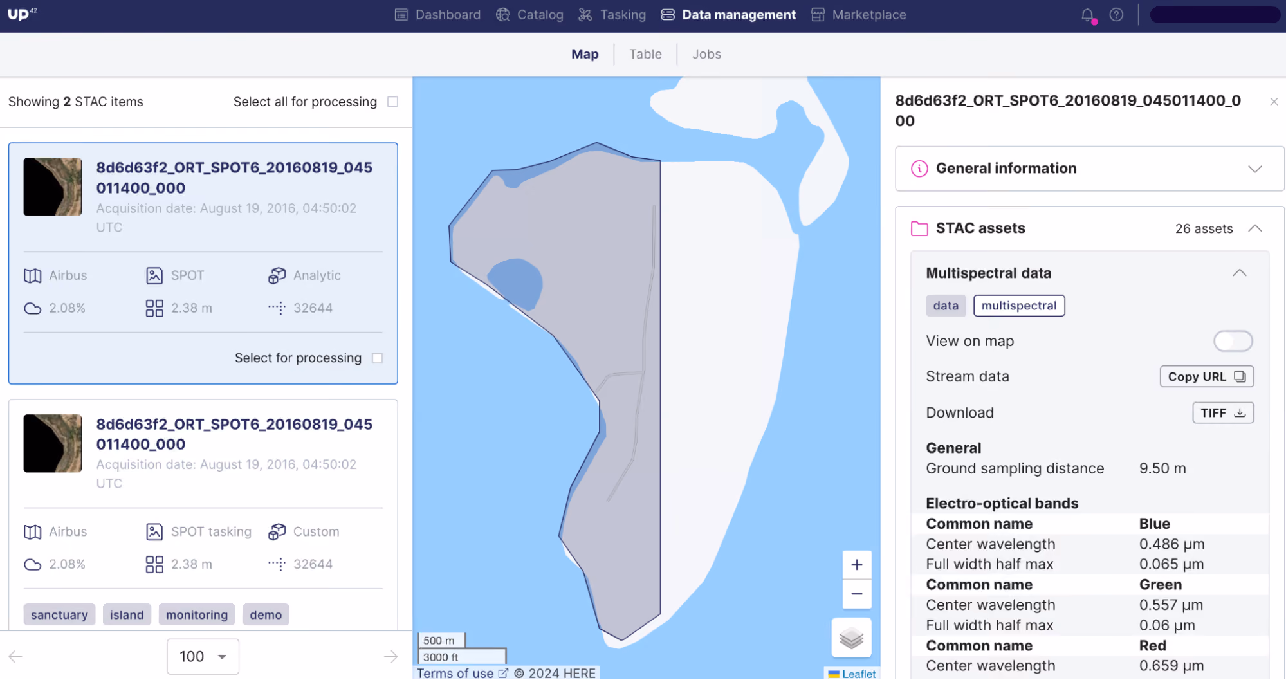Close the STAC item details panel

point(1274,102)
